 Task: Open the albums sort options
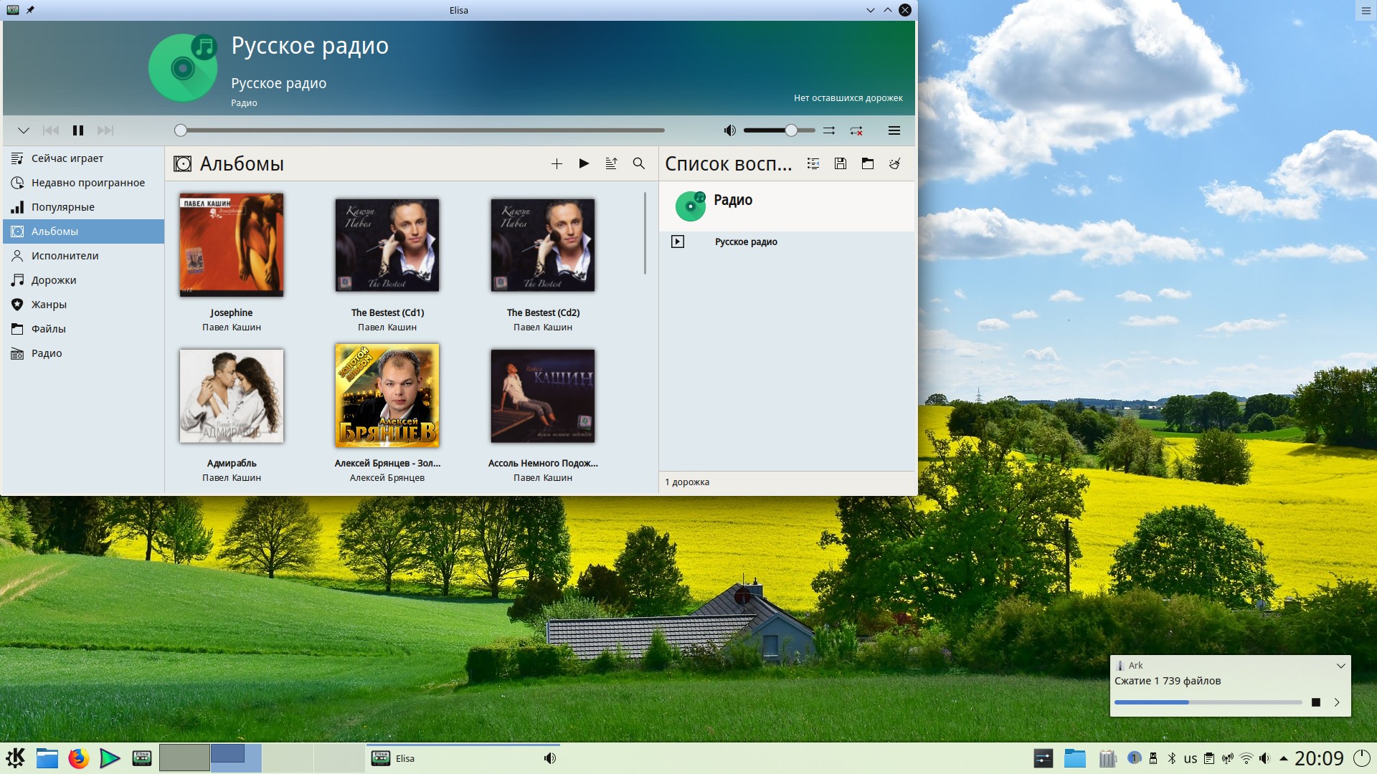611,164
